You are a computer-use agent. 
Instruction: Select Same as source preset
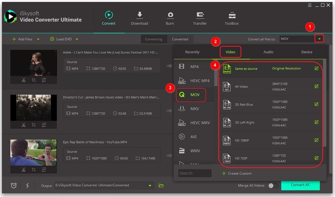tap(270, 69)
